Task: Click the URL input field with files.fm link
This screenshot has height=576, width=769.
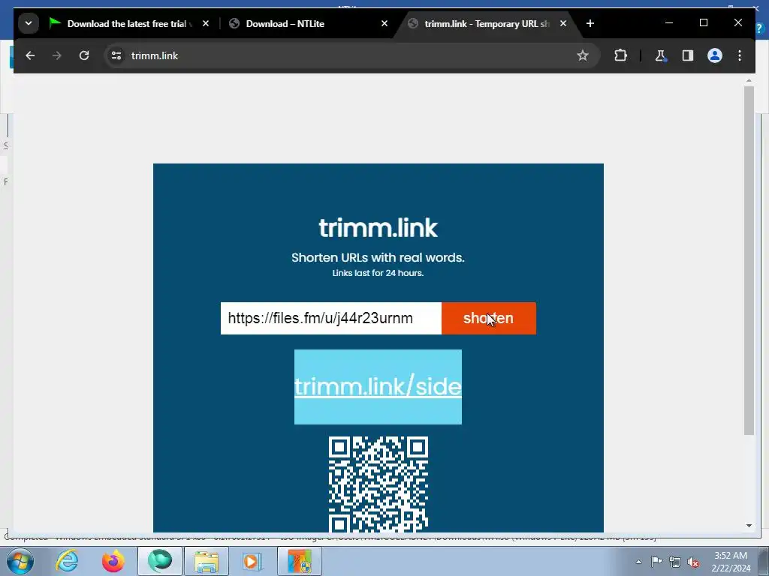Action: tap(331, 318)
